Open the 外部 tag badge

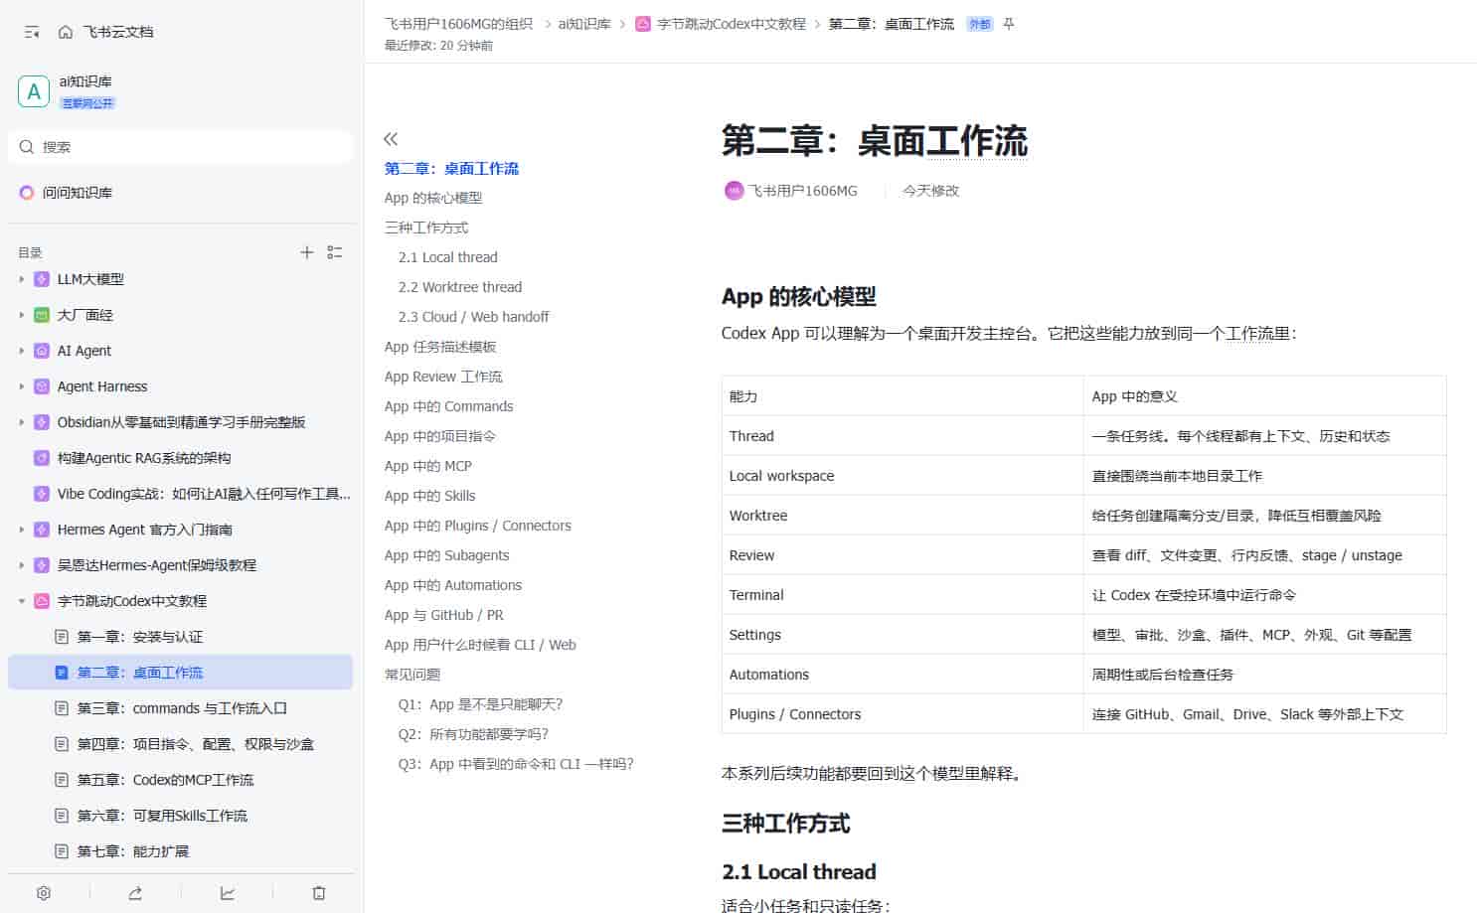click(980, 24)
